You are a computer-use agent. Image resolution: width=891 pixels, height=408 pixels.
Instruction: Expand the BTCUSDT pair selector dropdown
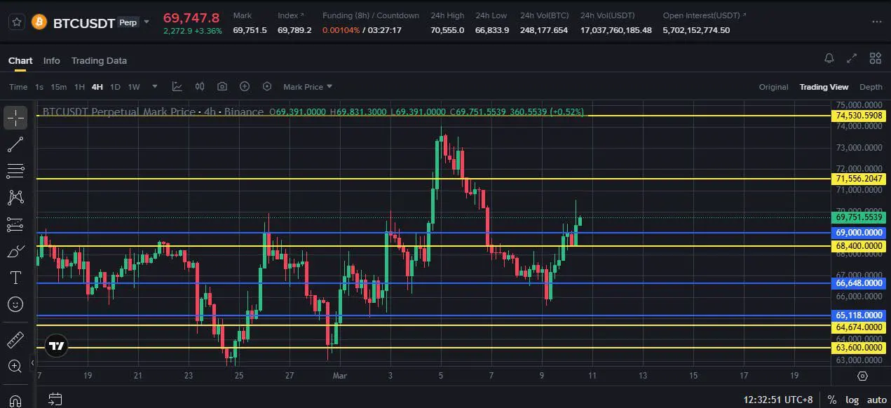[147, 22]
